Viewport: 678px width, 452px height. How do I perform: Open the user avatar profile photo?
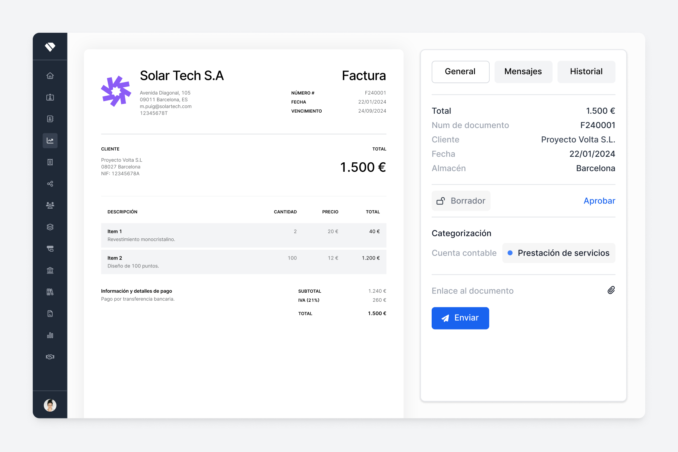click(50, 405)
